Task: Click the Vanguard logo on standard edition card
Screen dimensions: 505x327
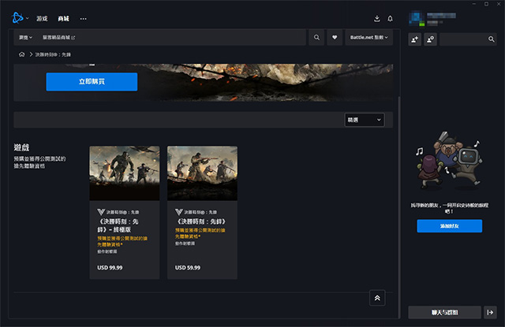Action: pos(179,212)
